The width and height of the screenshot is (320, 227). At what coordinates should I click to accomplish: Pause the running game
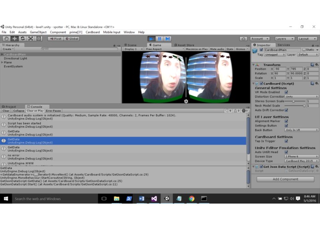point(159,39)
